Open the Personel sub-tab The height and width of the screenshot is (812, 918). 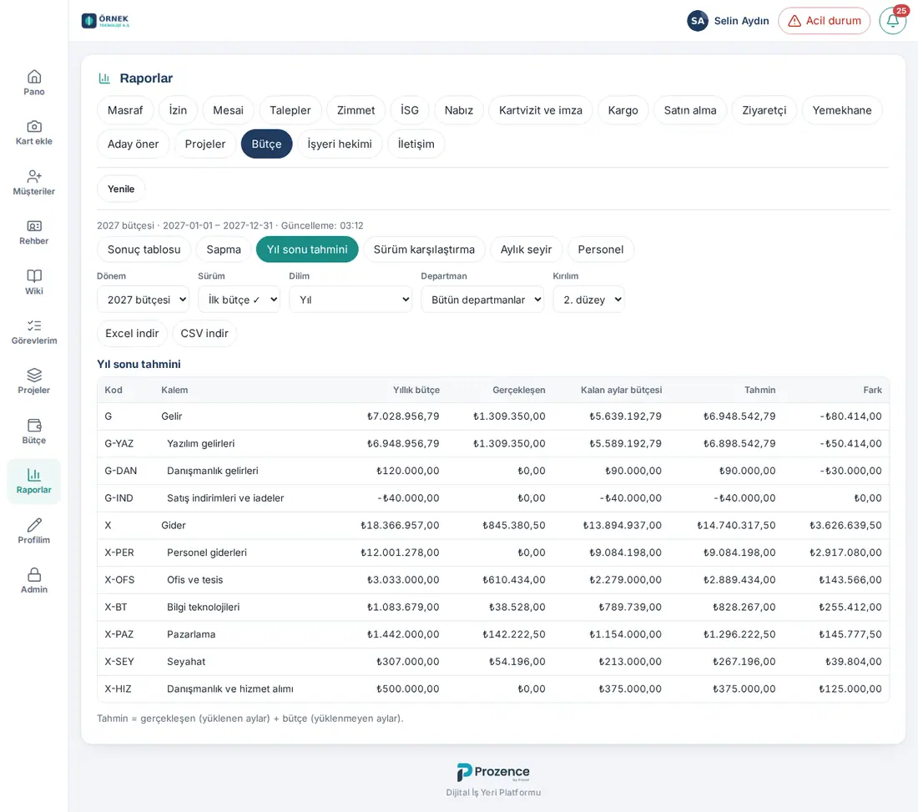(x=601, y=250)
